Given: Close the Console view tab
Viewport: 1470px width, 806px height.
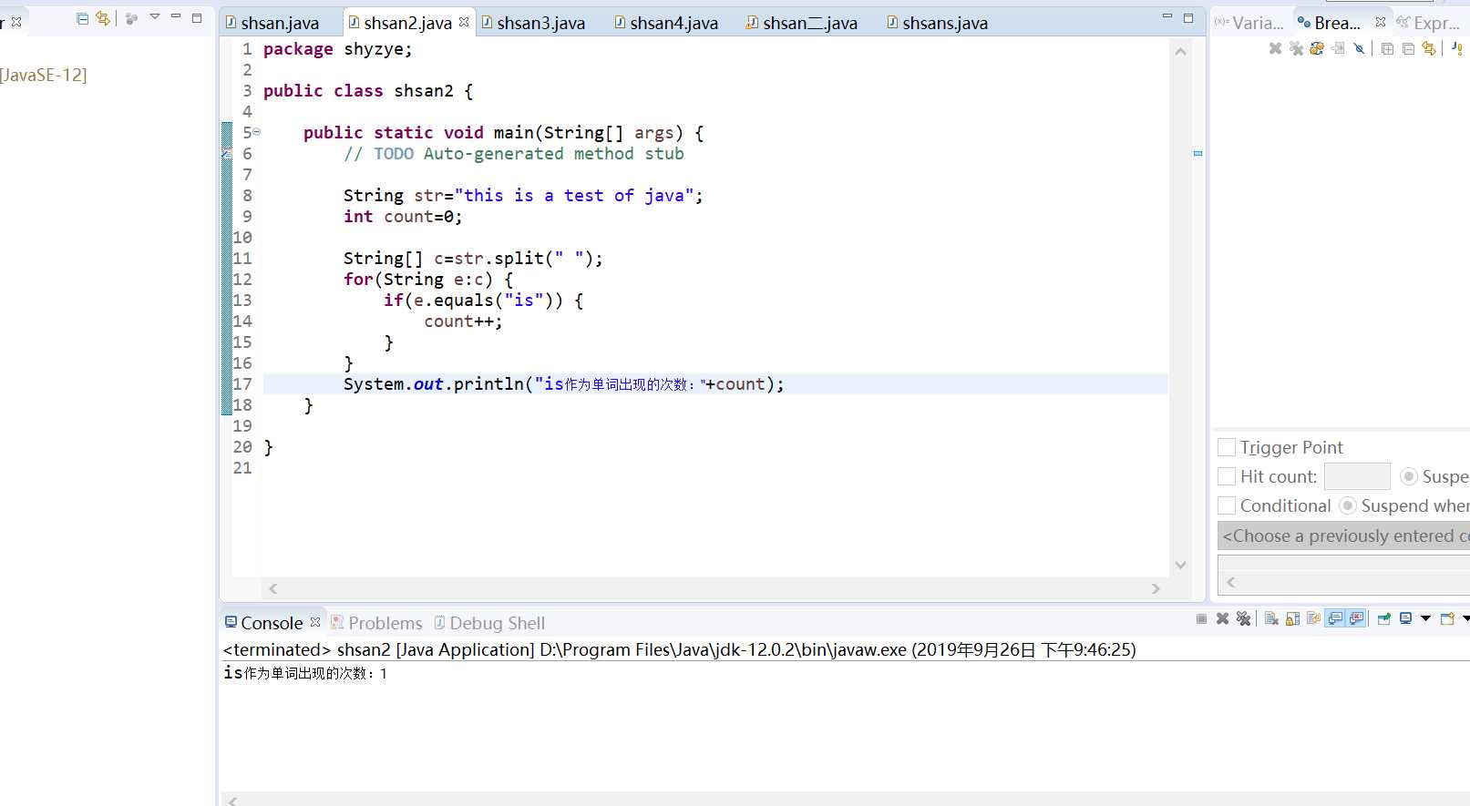Looking at the screenshot, I should 315,622.
